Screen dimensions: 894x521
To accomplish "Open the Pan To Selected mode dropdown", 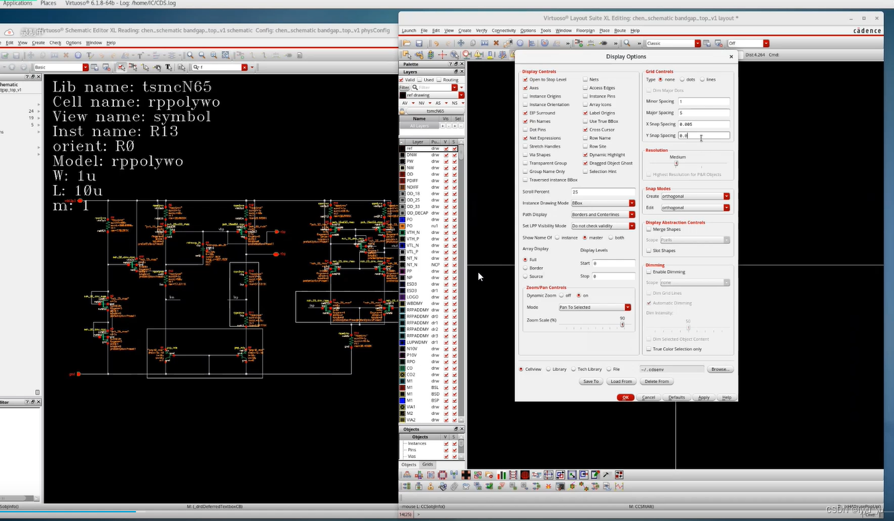I will coord(594,308).
